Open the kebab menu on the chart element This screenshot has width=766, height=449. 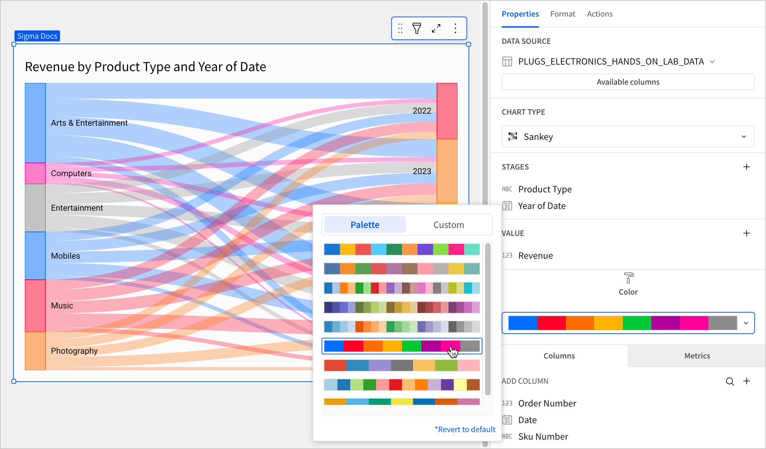tap(455, 28)
